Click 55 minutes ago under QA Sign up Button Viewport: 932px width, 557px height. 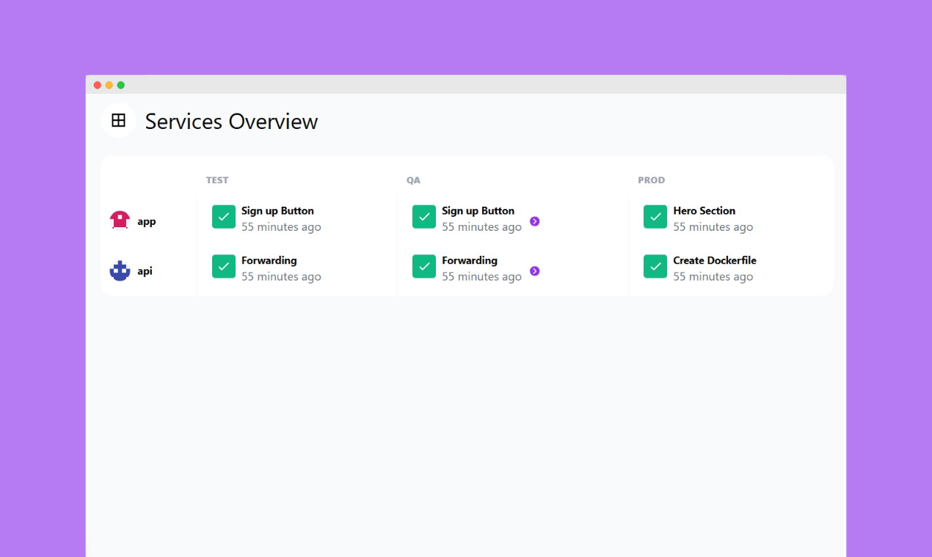(481, 227)
